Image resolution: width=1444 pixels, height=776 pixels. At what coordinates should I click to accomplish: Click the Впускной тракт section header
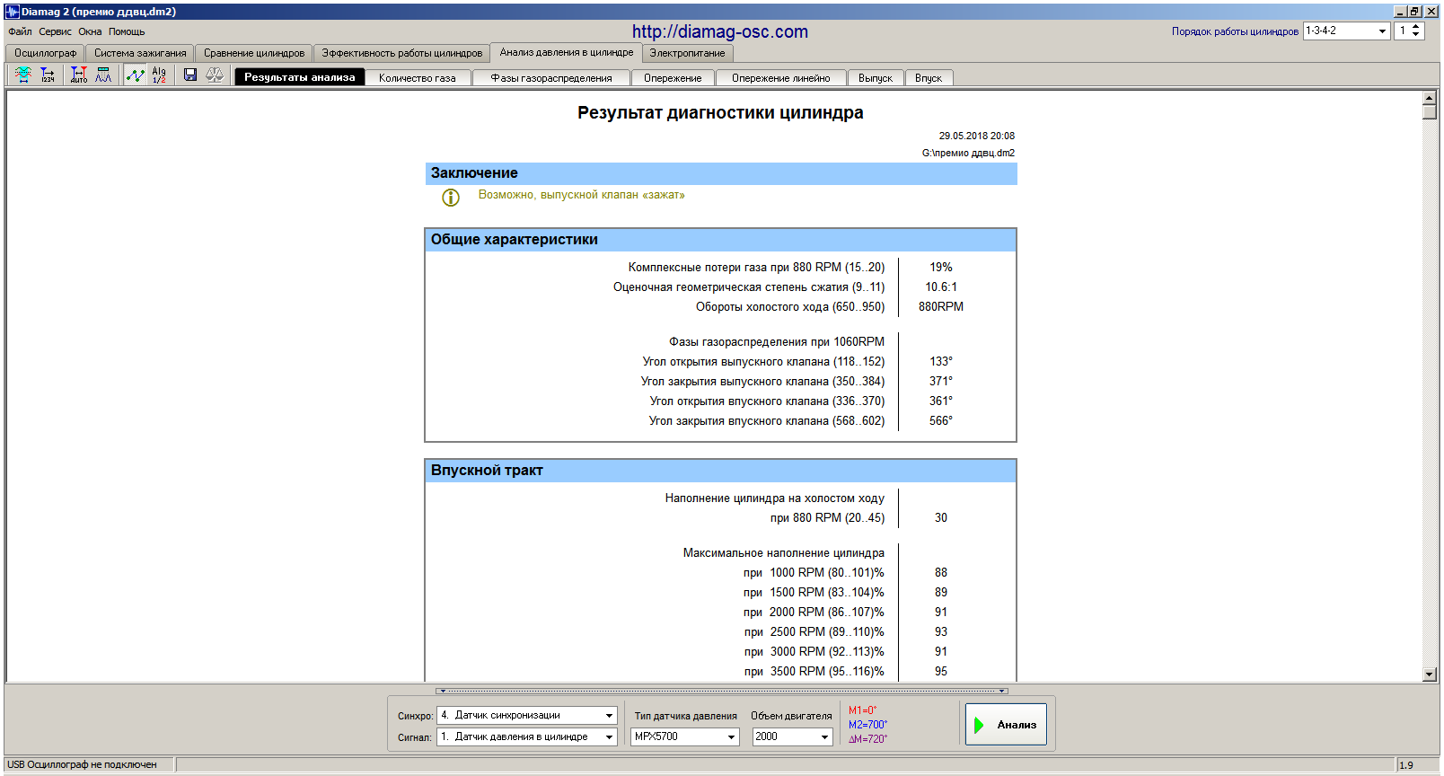coord(720,471)
